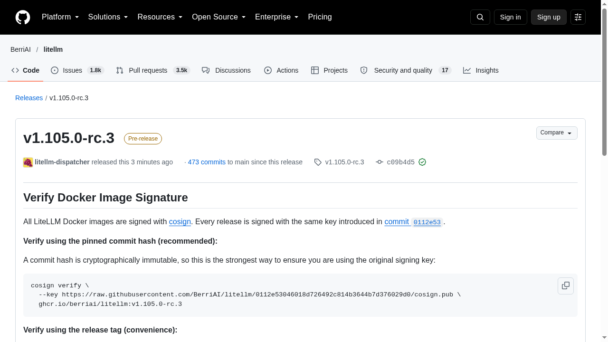Open the cosign hyperlink
The image size is (608, 342).
coord(180,221)
